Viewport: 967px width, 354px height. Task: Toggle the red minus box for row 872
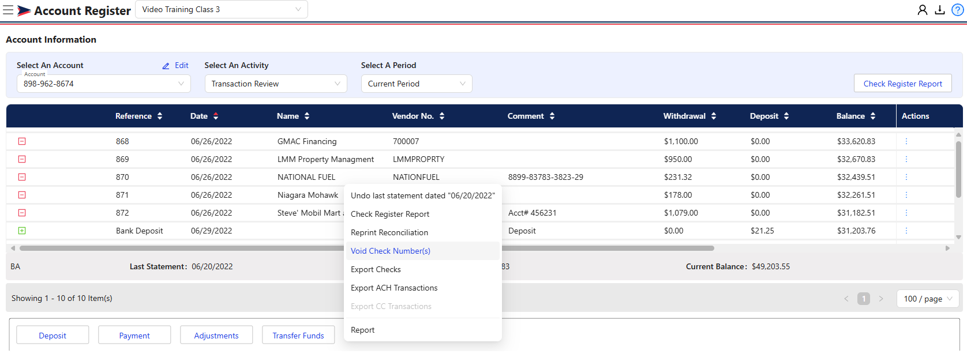pos(22,213)
